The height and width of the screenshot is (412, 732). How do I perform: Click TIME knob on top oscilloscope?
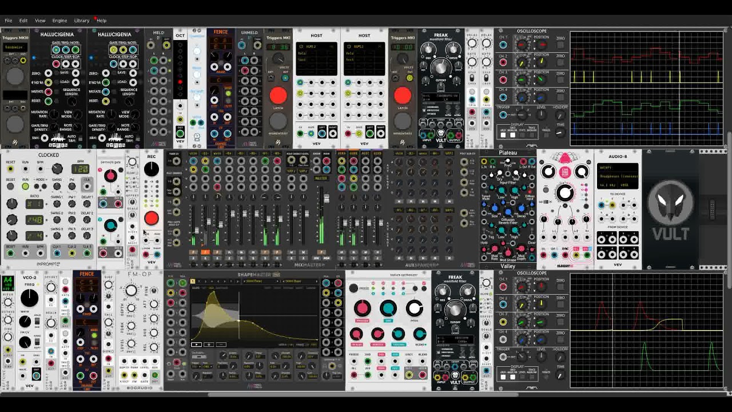click(560, 133)
